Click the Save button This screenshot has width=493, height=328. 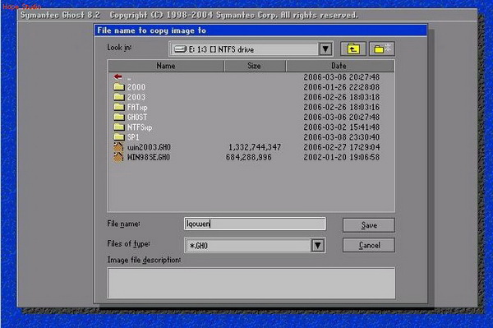pos(368,225)
